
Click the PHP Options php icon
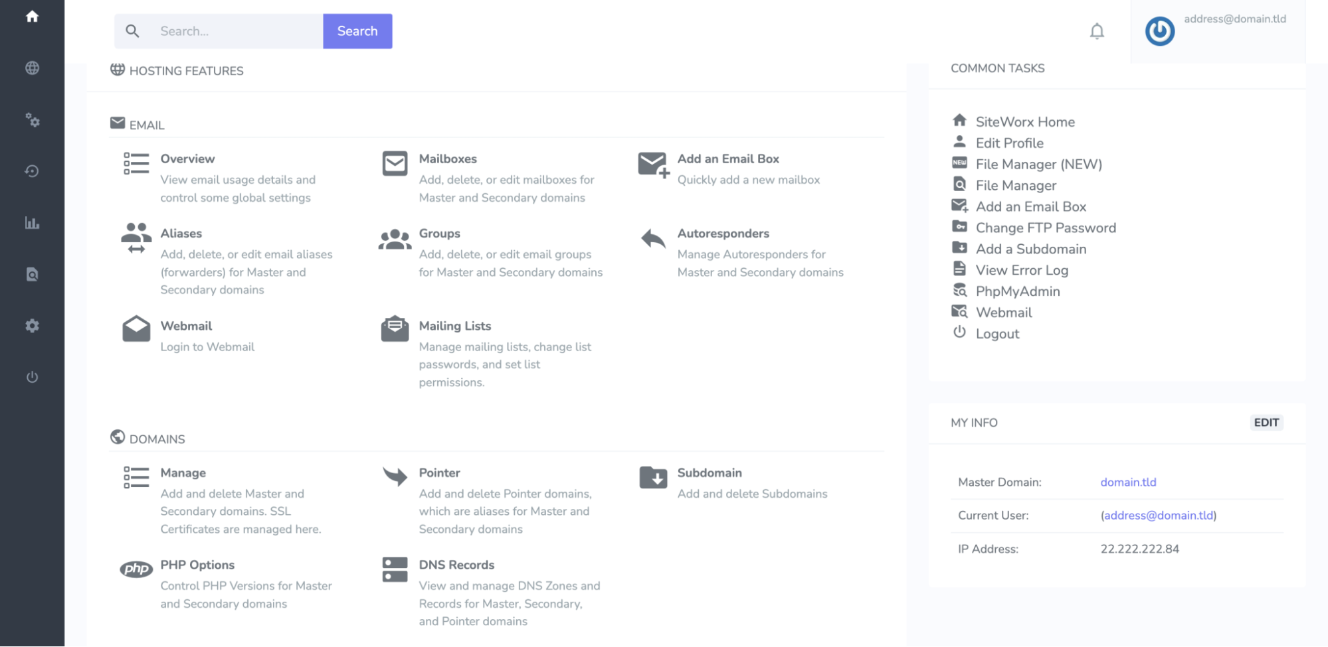(x=136, y=568)
